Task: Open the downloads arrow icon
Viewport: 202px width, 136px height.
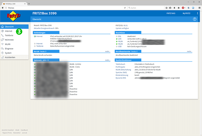Action: click(174, 8)
